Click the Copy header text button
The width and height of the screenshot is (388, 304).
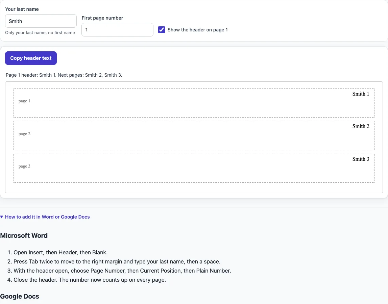(31, 58)
